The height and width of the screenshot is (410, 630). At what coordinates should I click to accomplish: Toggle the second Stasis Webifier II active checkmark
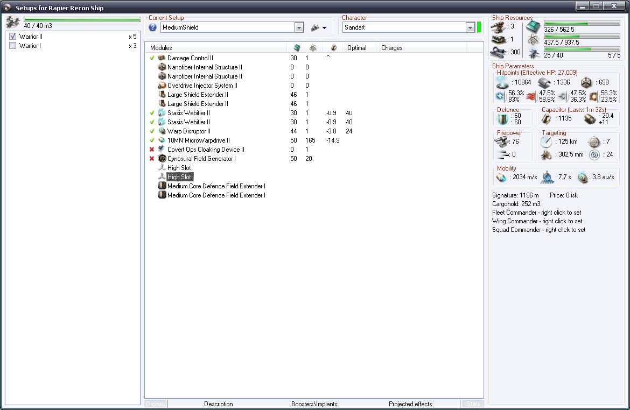pyautogui.click(x=152, y=122)
